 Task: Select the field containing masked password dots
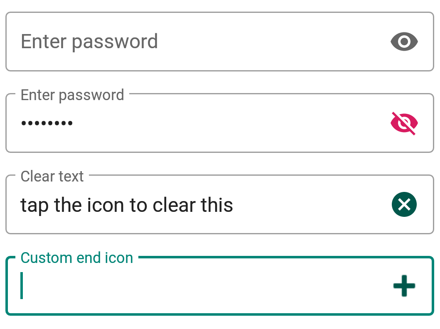tap(220, 123)
